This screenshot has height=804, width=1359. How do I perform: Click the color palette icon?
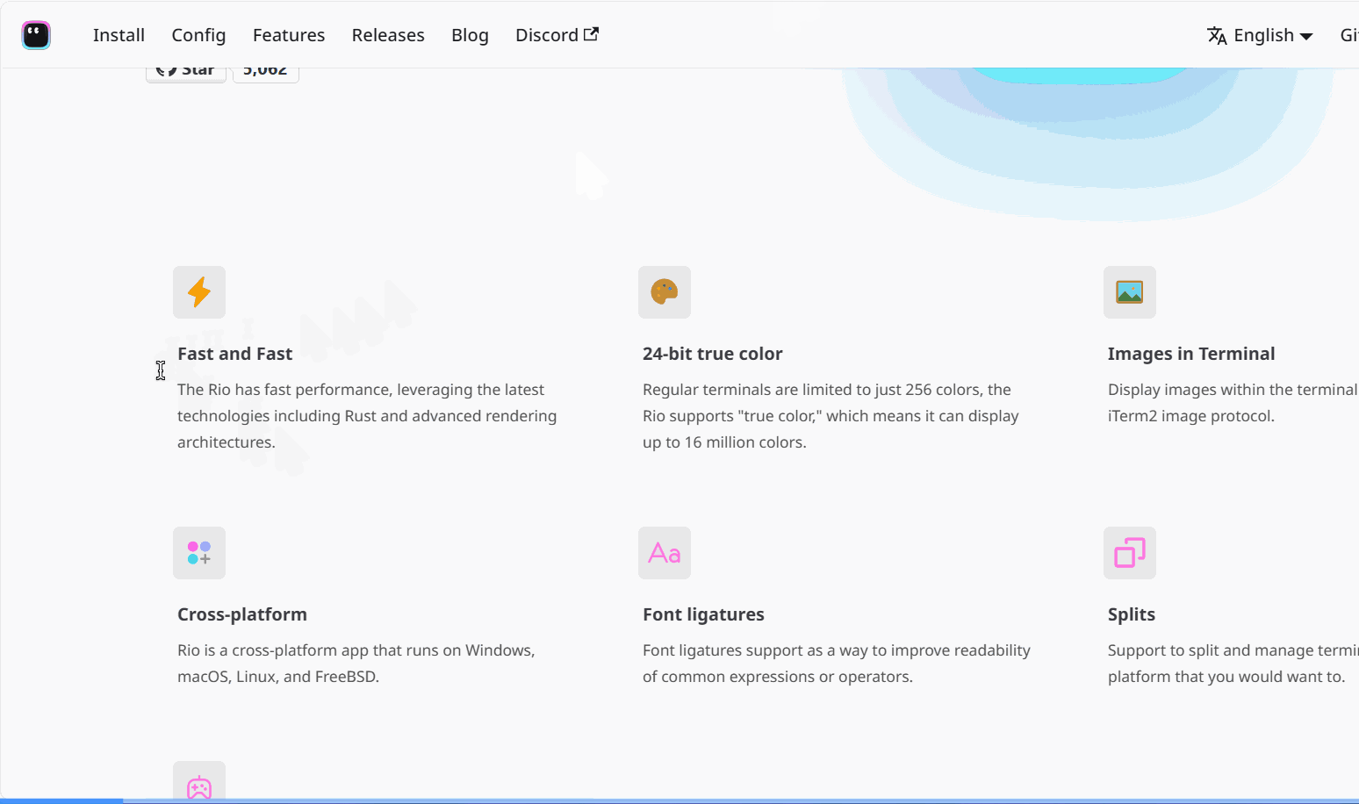pyautogui.click(x=665, y=292)
